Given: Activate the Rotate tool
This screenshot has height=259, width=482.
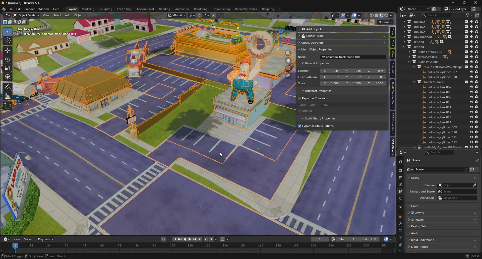Looking at the screenshot, I should tap(8, 59).
